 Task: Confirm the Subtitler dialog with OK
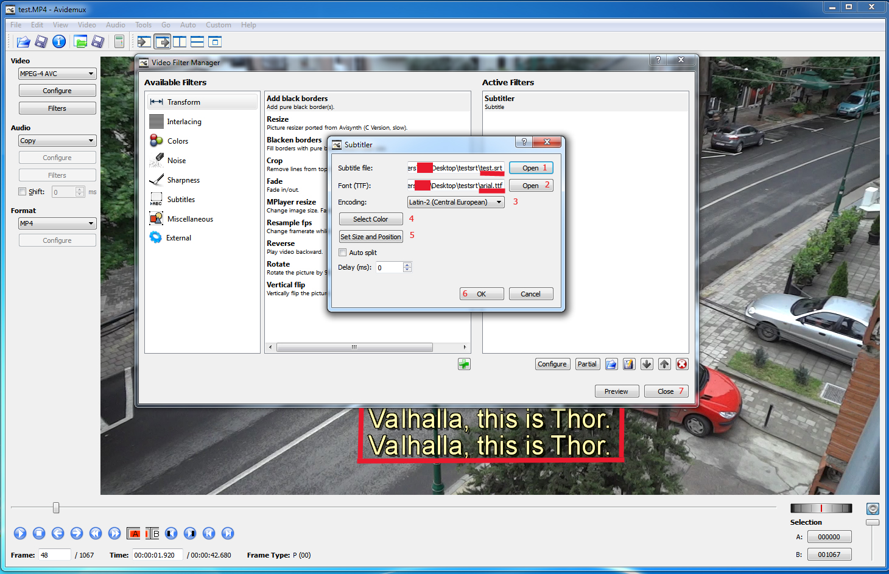[482, 294]
